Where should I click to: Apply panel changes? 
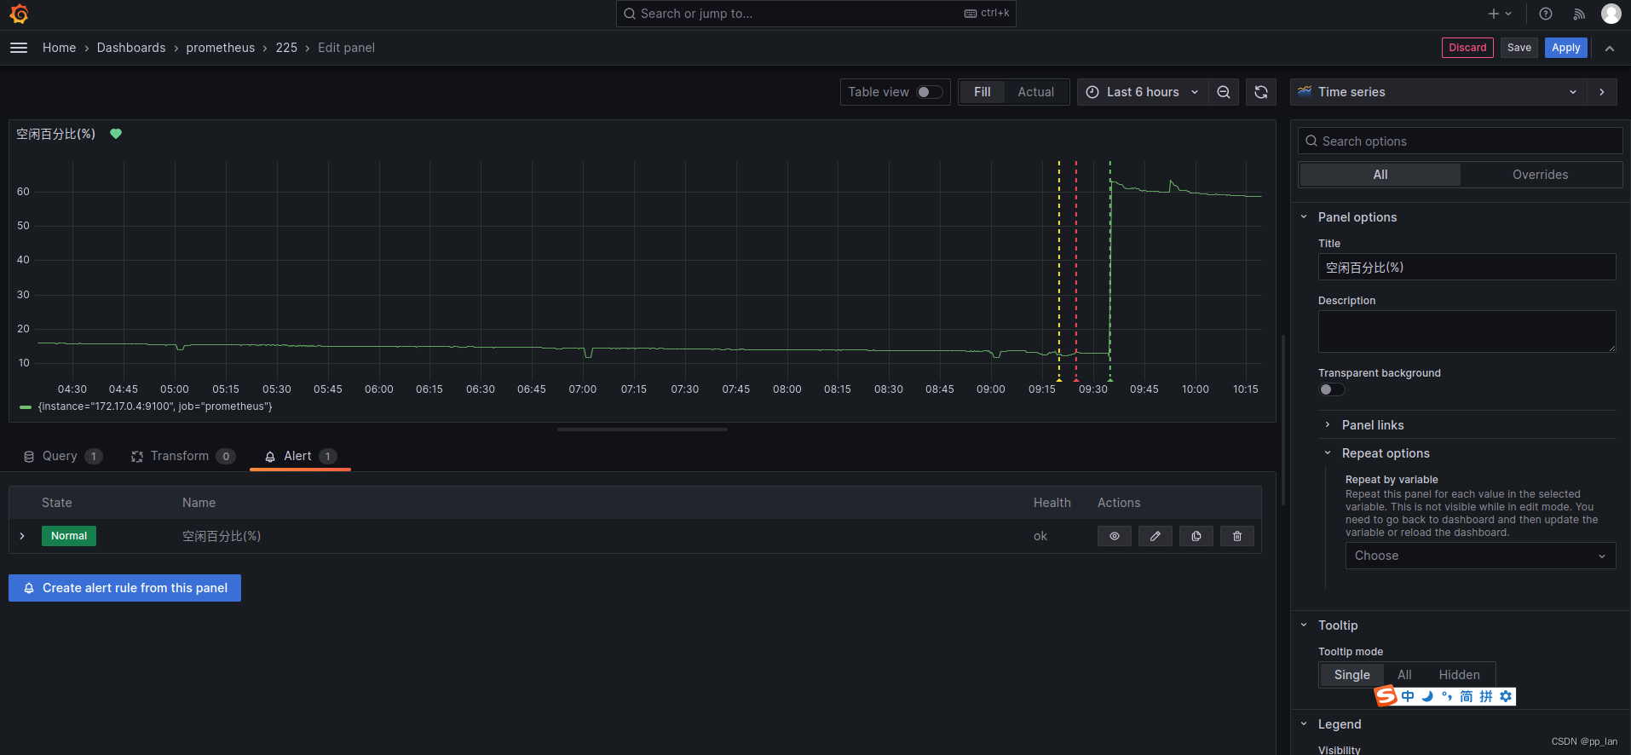point(1566,48)
